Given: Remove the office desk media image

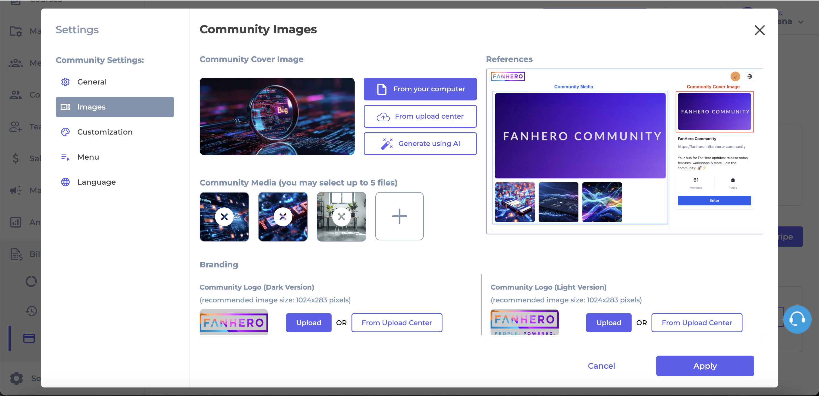Looking at the screenshot, I should click(341, 216).
